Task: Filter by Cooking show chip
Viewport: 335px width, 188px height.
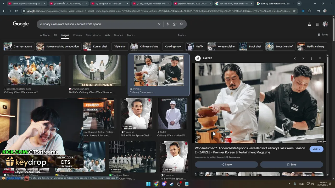Action: pos(173,46)
